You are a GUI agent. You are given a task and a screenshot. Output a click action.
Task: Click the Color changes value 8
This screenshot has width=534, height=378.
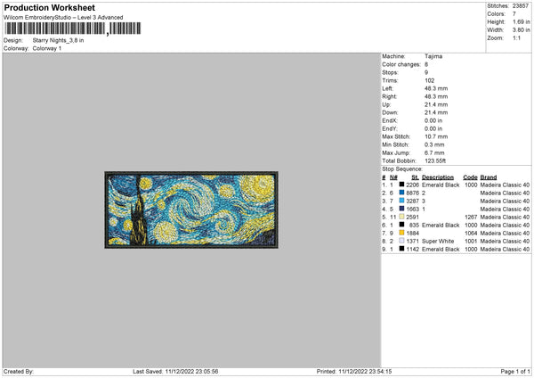coord(426,64)
